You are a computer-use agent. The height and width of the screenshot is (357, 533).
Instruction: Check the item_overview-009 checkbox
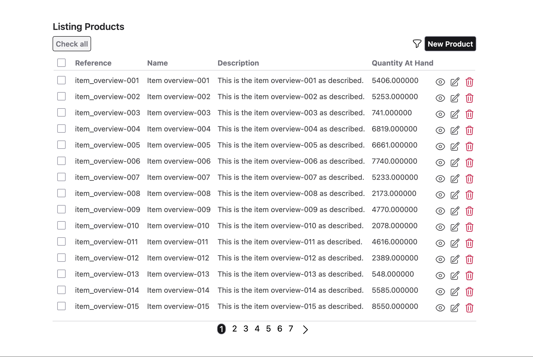61,209
